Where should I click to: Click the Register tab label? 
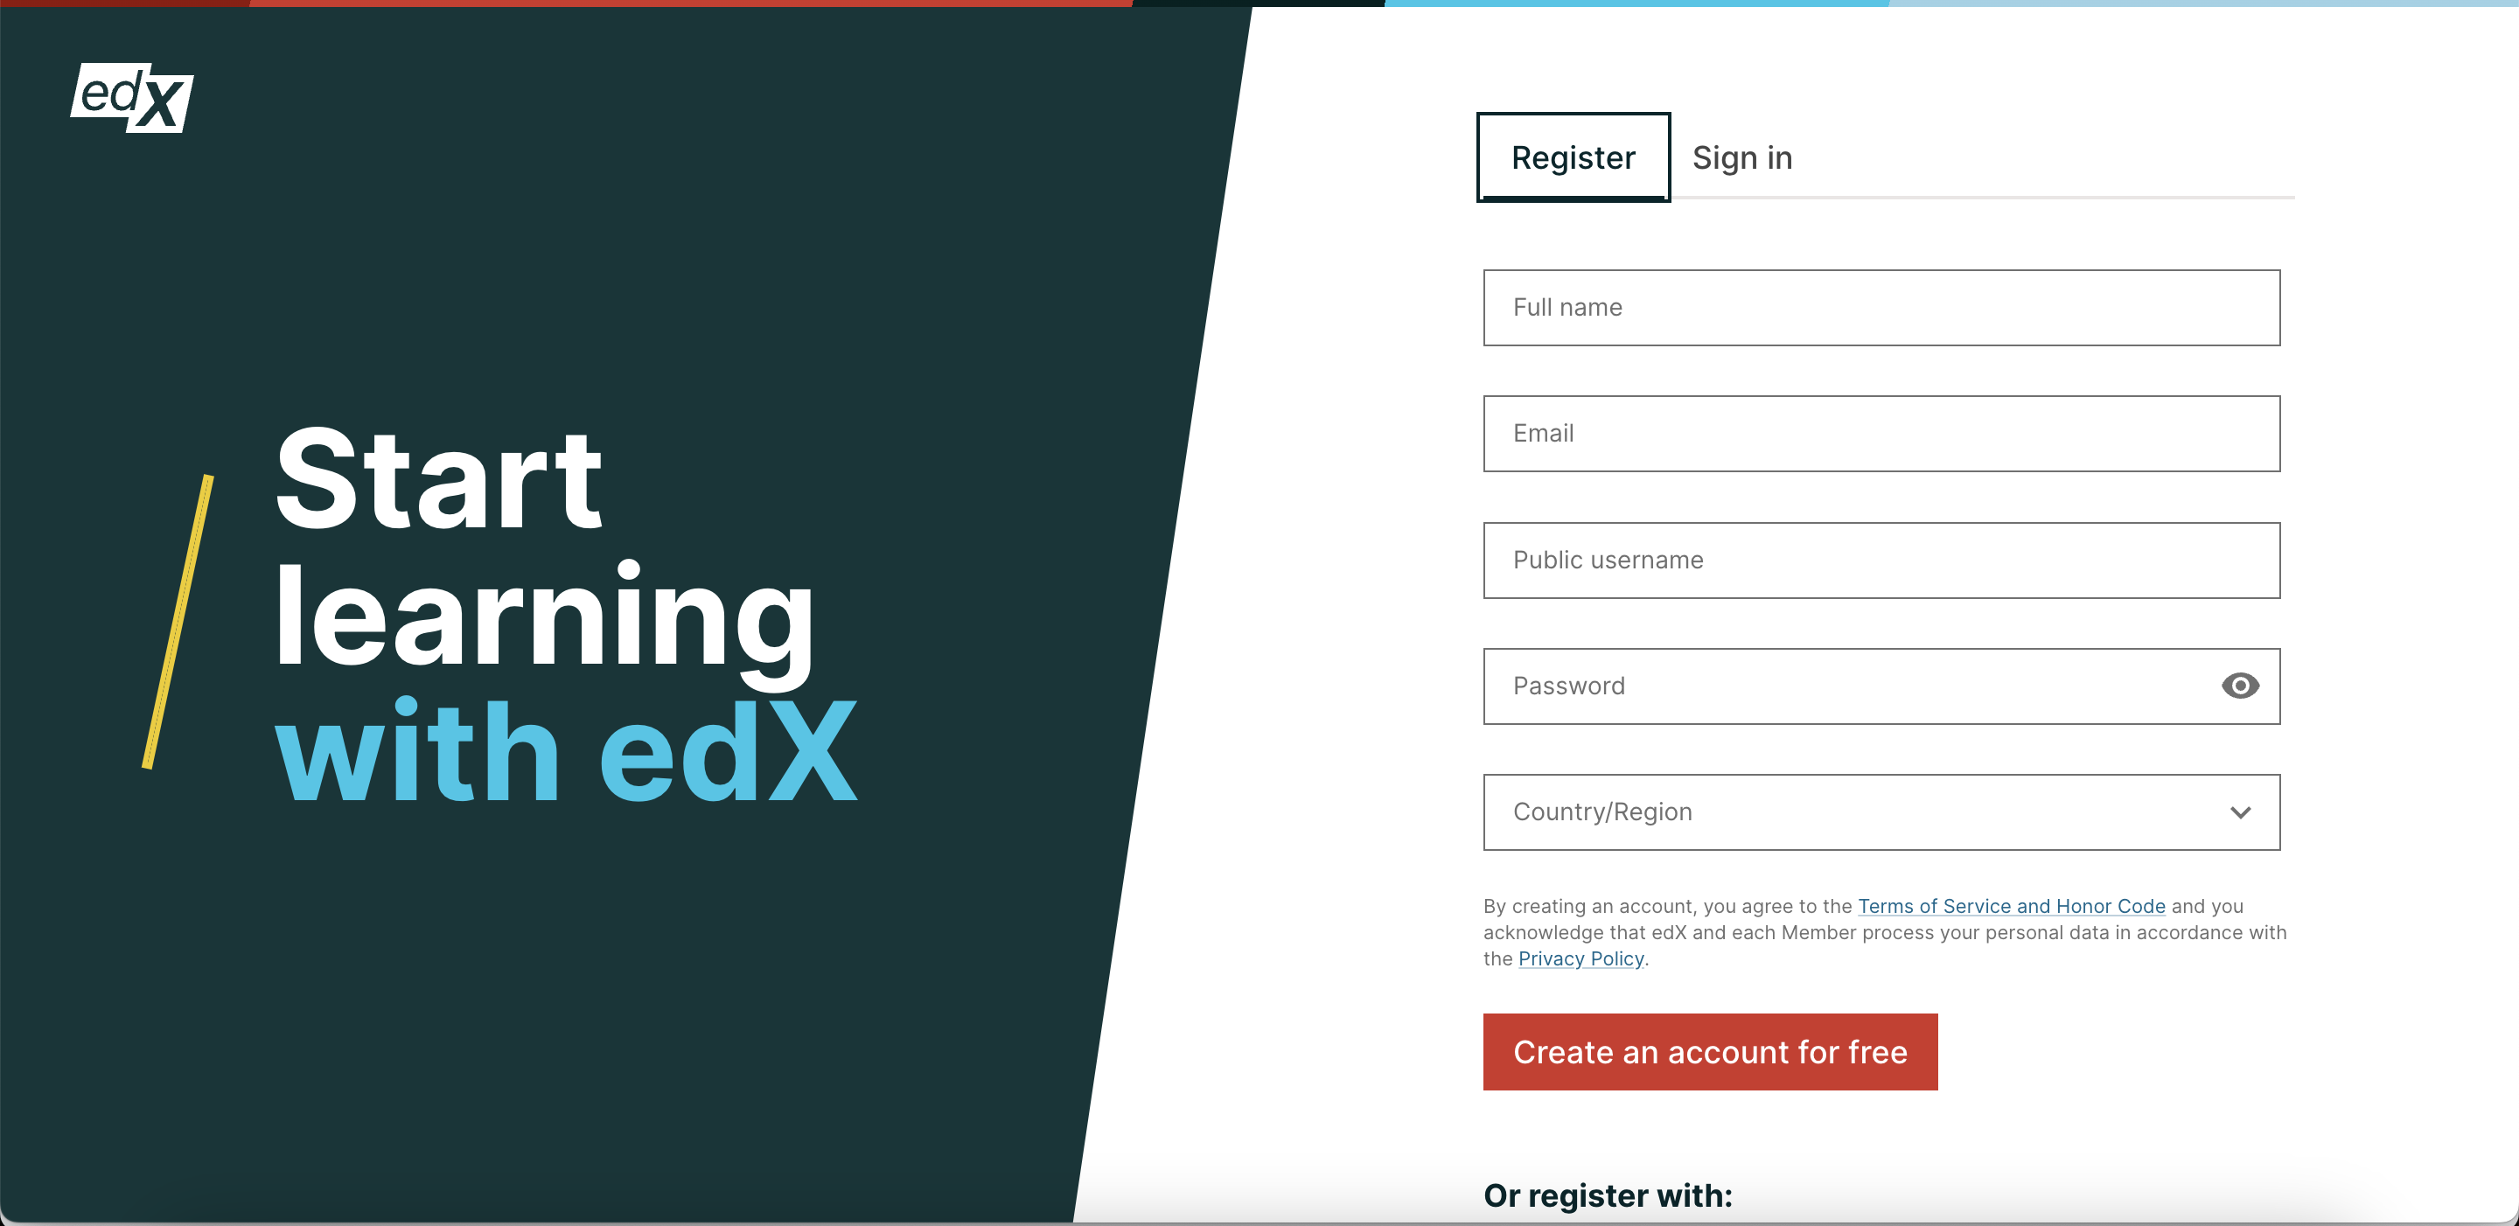pos(1573,156)
